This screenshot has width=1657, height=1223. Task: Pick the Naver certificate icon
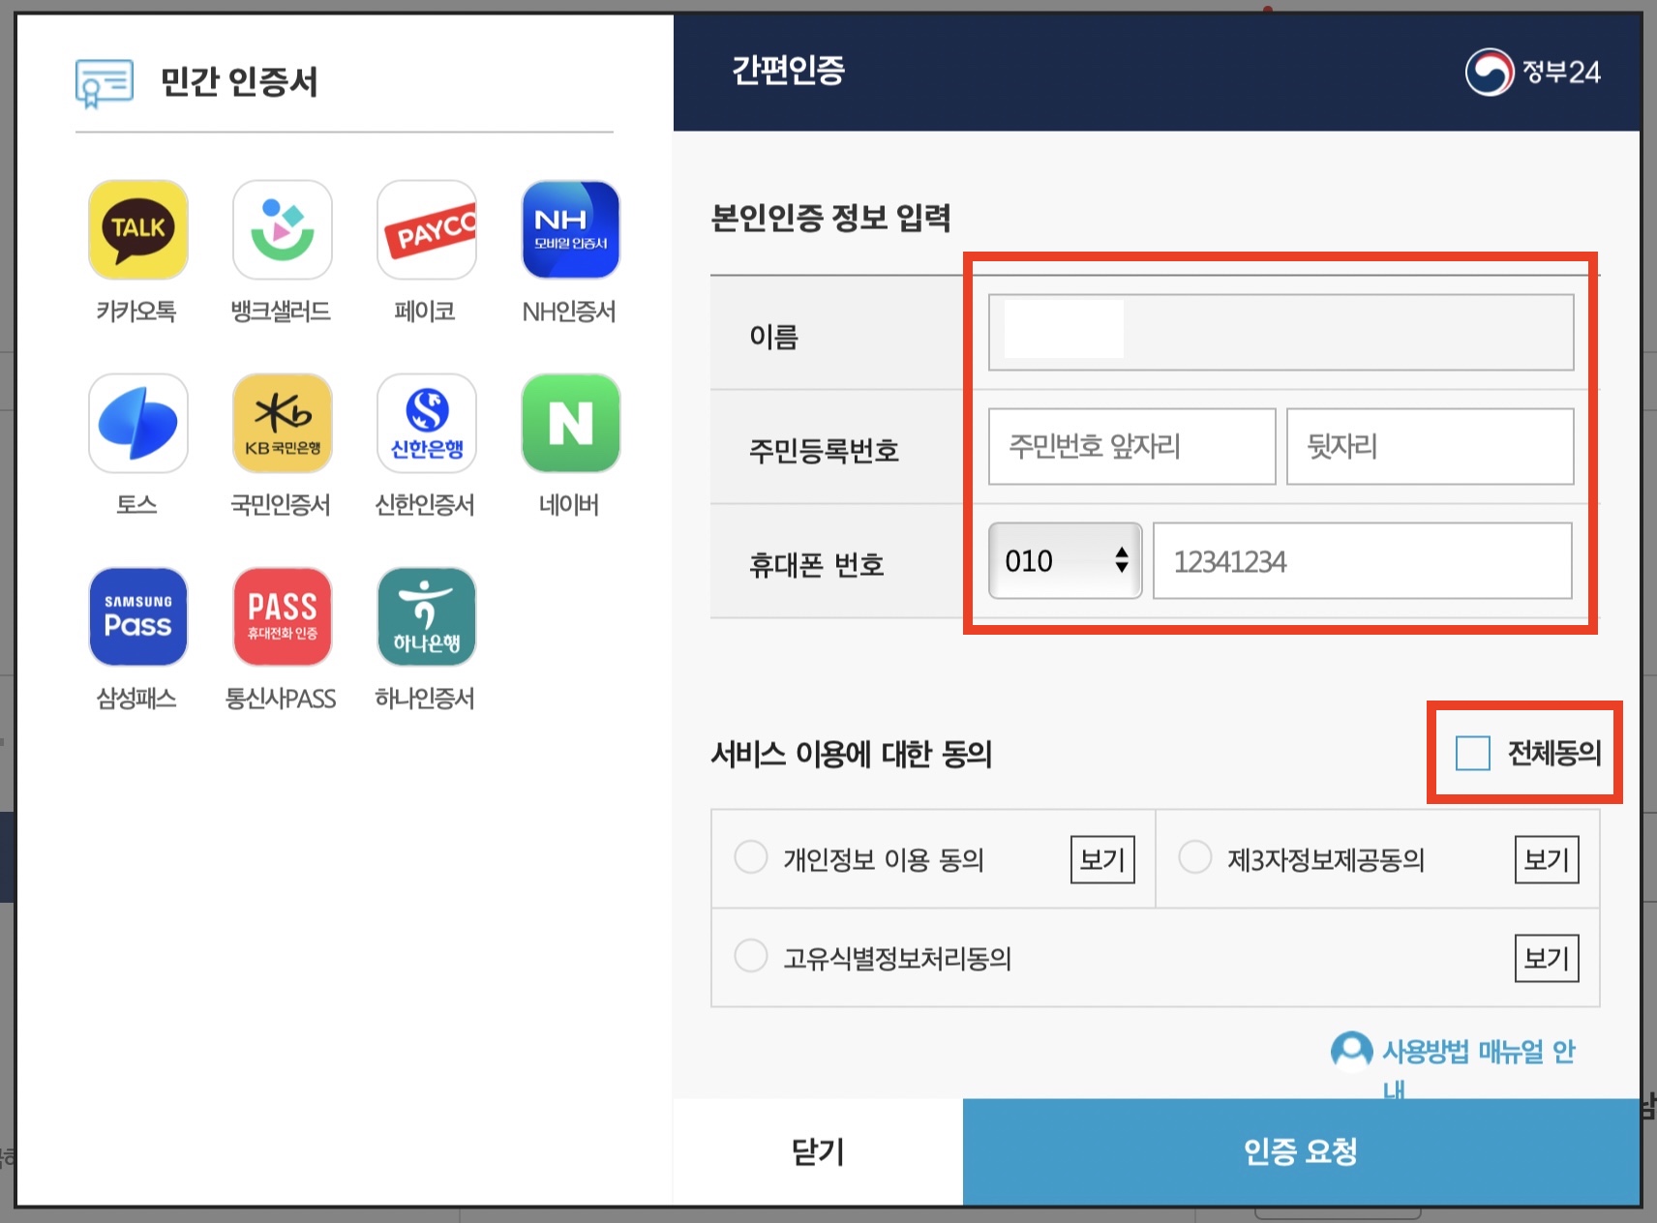point(570,423)
